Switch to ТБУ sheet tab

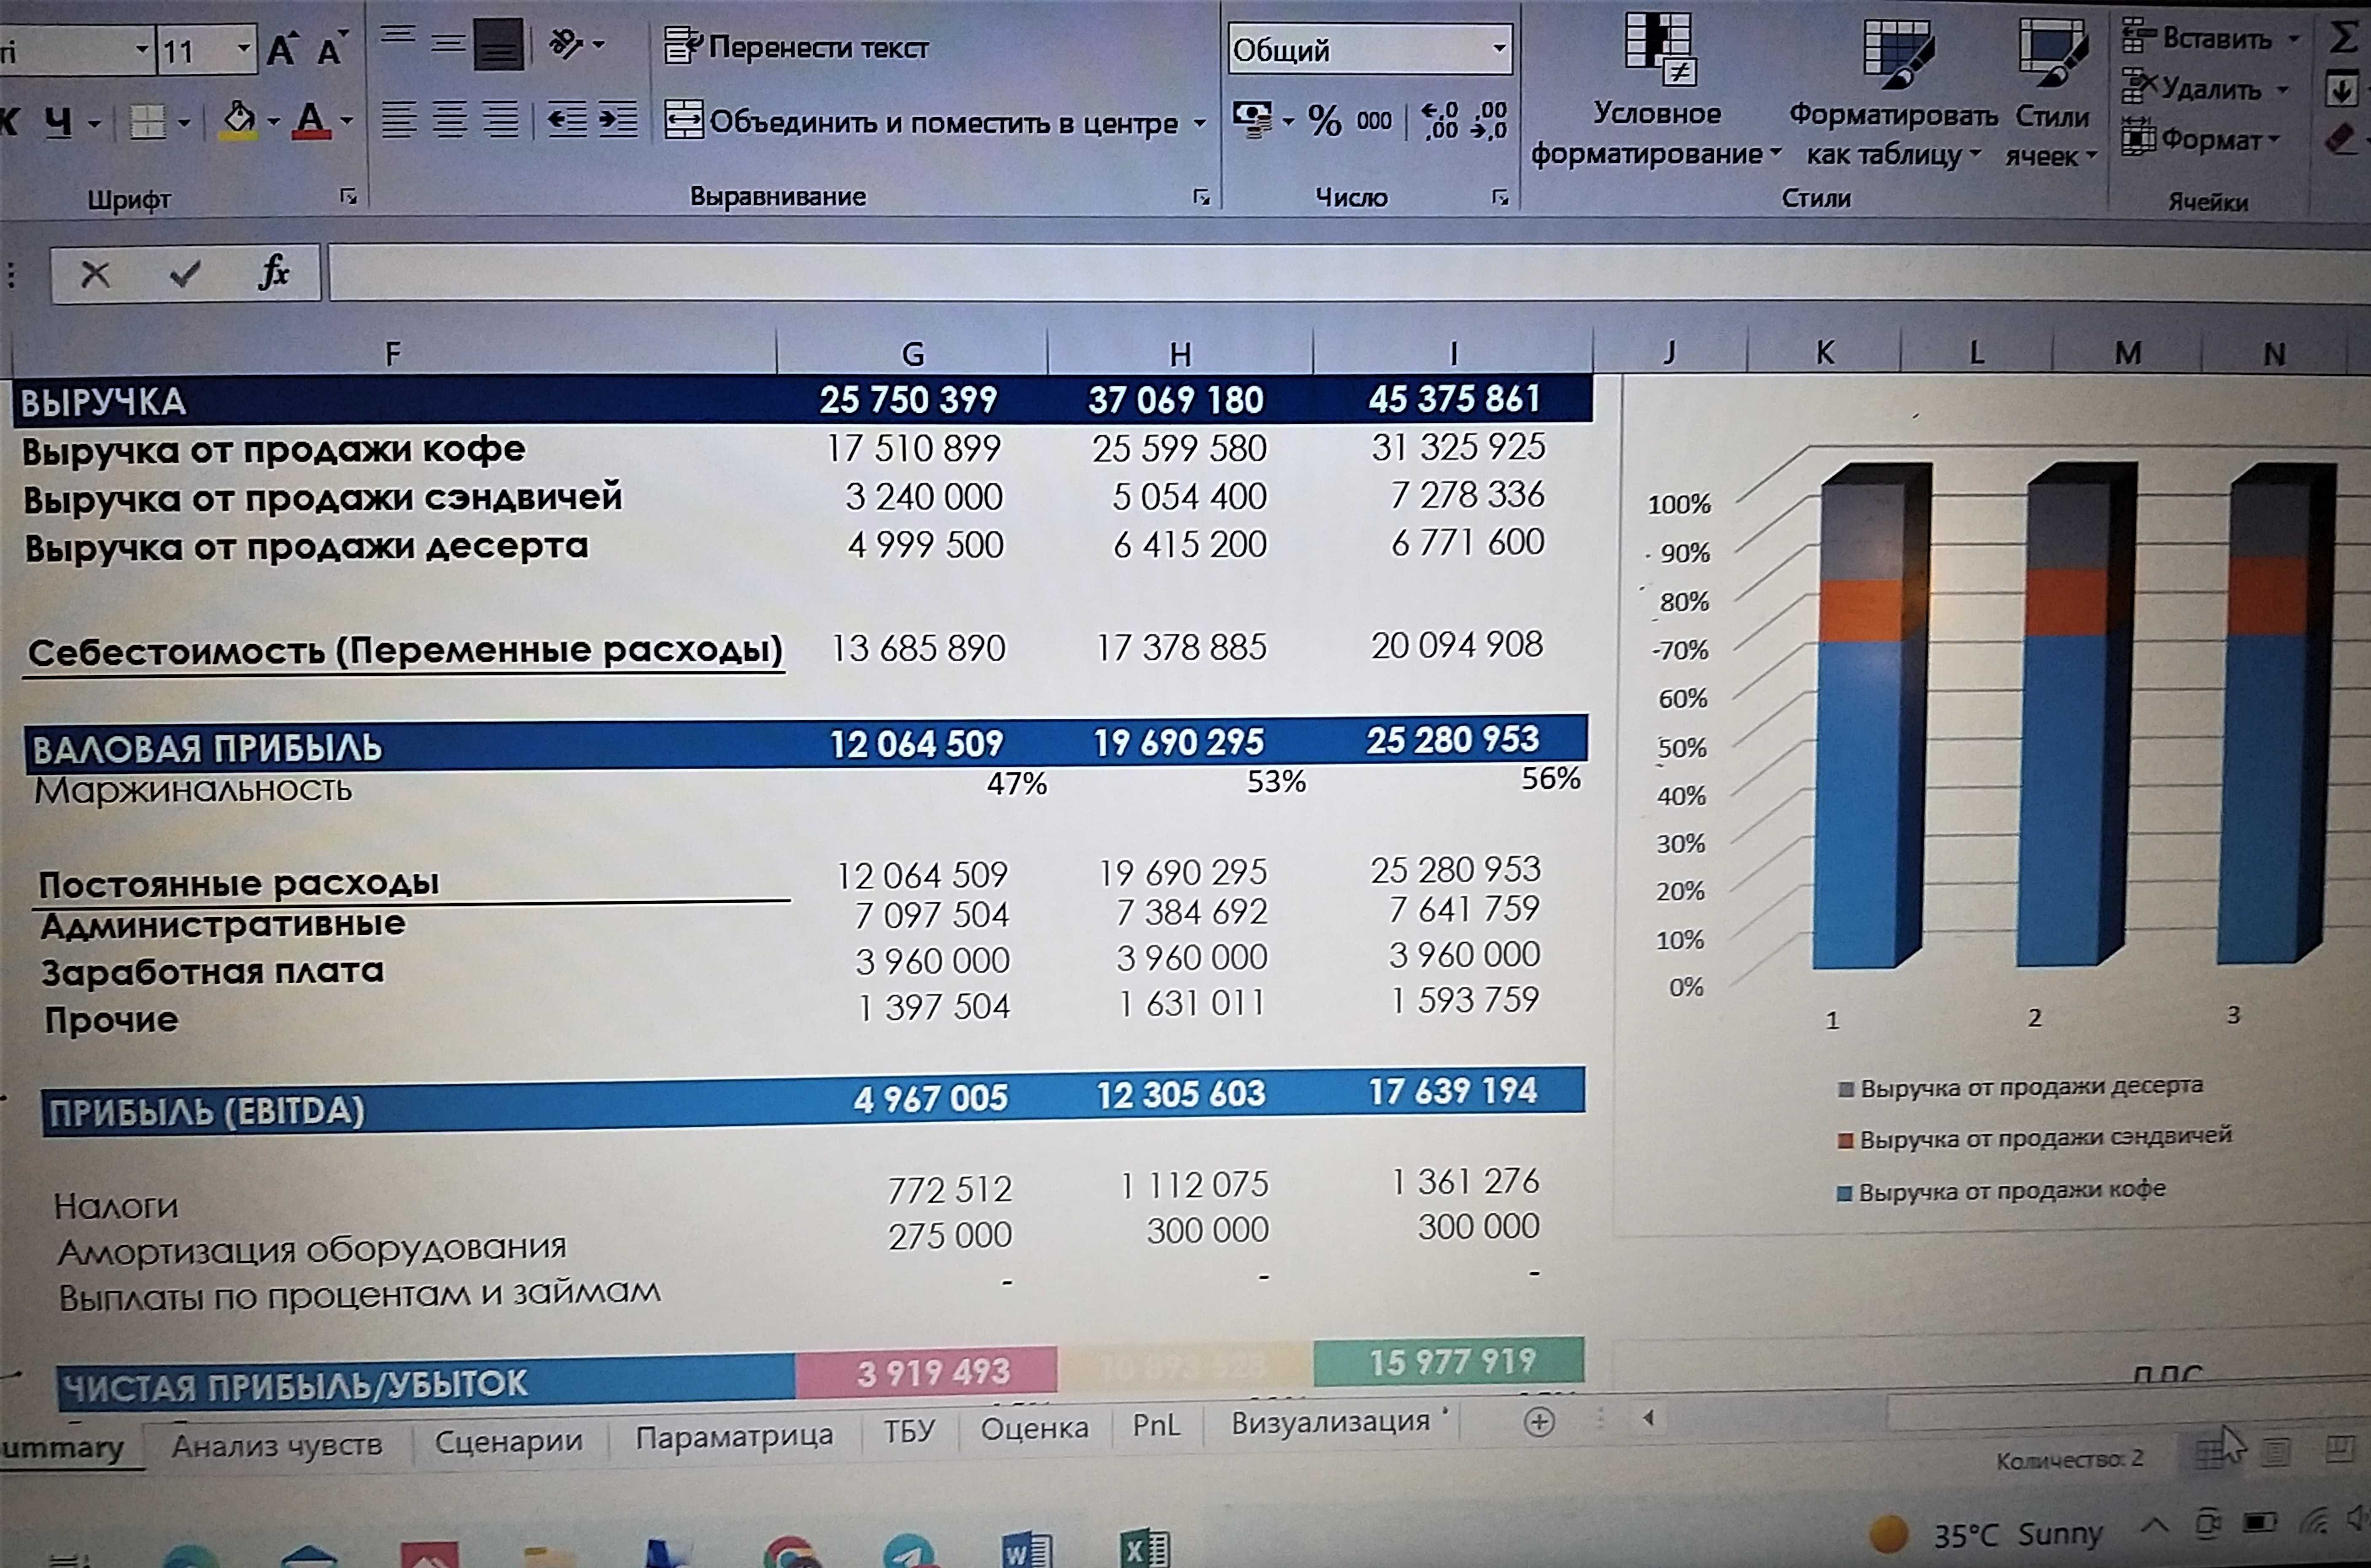(908, 1430)
